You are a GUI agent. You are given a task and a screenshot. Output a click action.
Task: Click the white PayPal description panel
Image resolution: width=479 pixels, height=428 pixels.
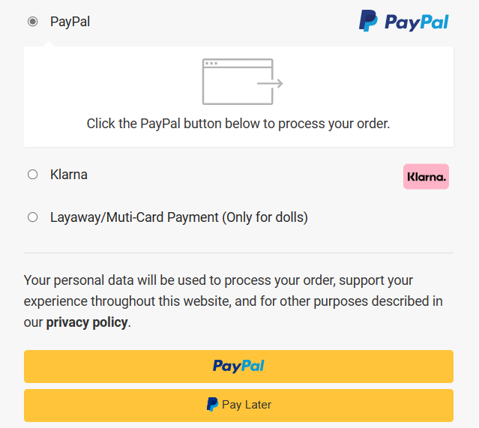[x=238, y=97]
